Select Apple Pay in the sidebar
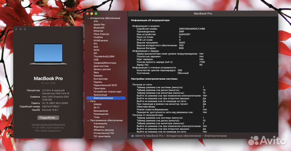The image size is (291, 151). 99,25
